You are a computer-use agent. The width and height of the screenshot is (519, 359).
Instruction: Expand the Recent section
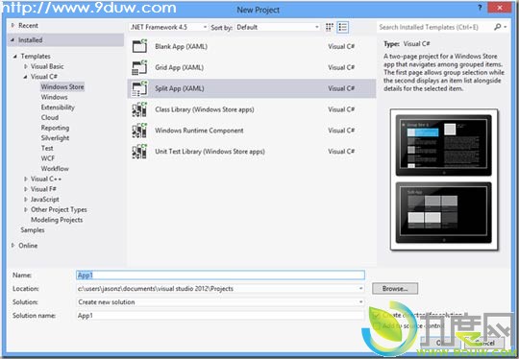point(12,26)
